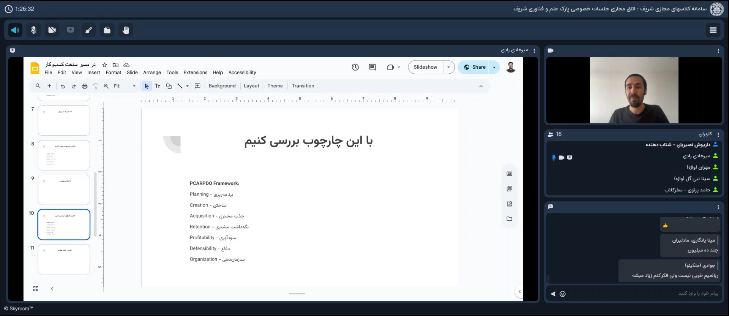Viewport: 729px width, 316px height.
Task: Start the Slideshow
Action: pyautogui.click(x=425, y=67)
